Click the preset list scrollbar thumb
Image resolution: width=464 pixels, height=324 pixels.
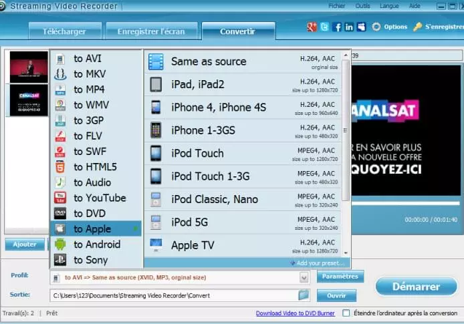pos(346,130)
